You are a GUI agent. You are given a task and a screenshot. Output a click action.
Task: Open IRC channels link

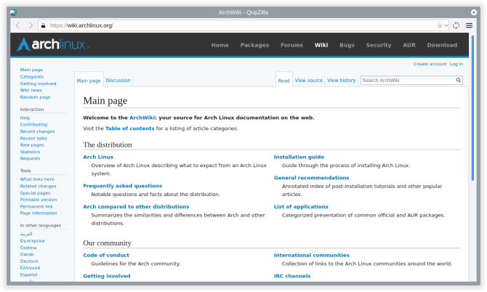[292, 276]
